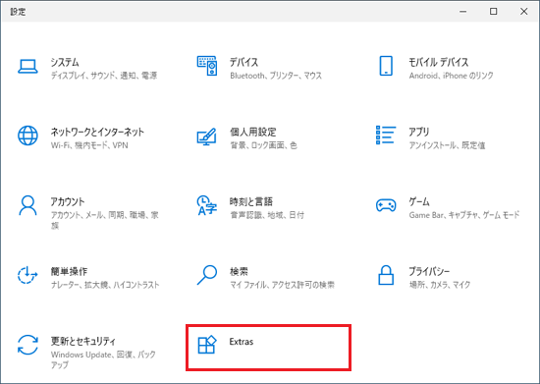The height and width of the screenshot is (384, 540).
Task: Maximize the 設定 window
Action: (x=493, y=12)
